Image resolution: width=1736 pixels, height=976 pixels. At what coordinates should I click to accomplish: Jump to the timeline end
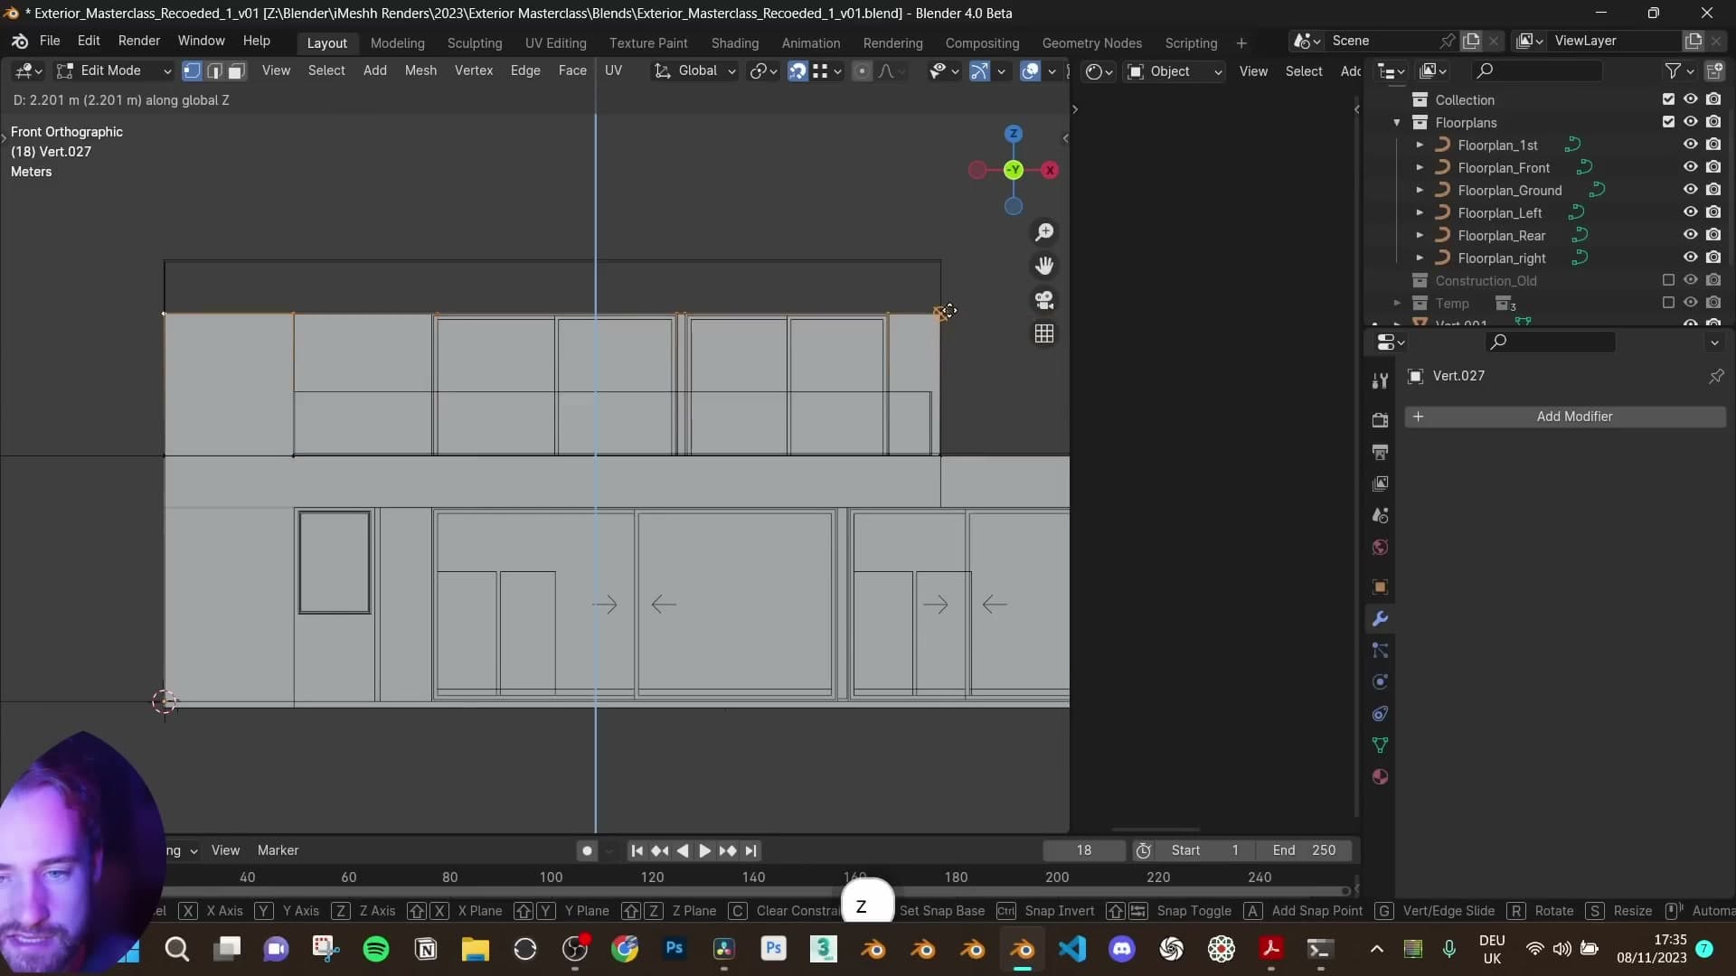[x=750, y=850]
